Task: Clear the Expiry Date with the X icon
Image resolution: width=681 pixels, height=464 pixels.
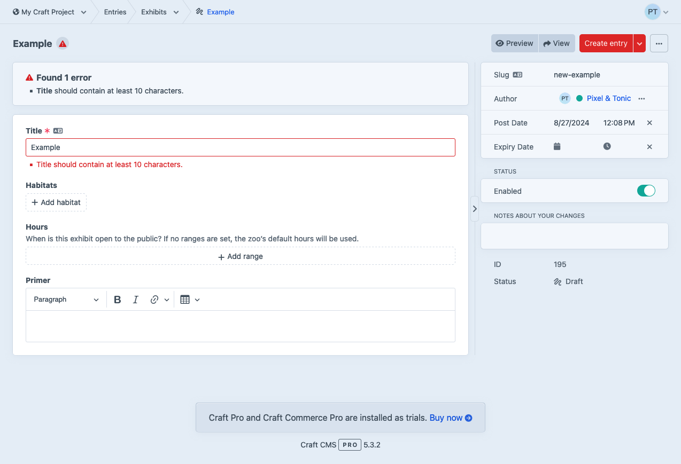Action: [649, 147]
